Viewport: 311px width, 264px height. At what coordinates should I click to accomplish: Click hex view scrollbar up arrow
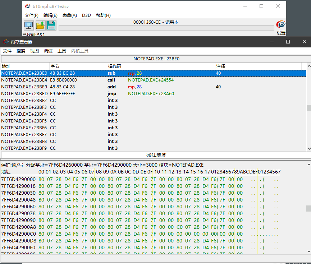click(x=308, y=165)
